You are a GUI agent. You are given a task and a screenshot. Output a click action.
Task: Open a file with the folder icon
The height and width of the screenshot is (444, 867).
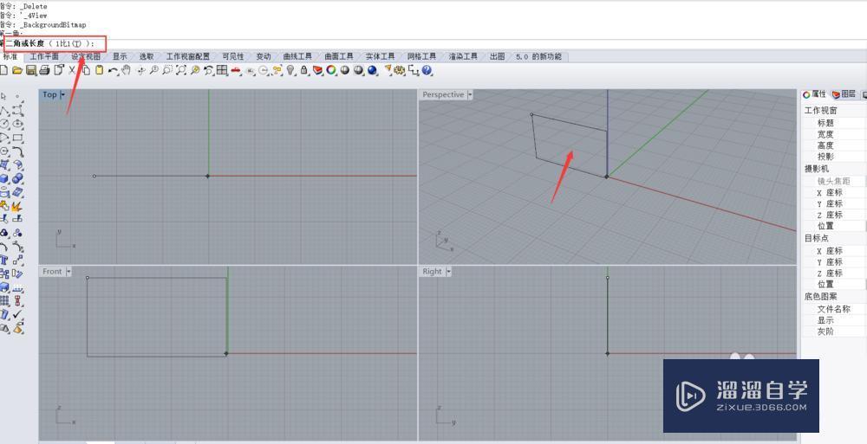(17, 70)
